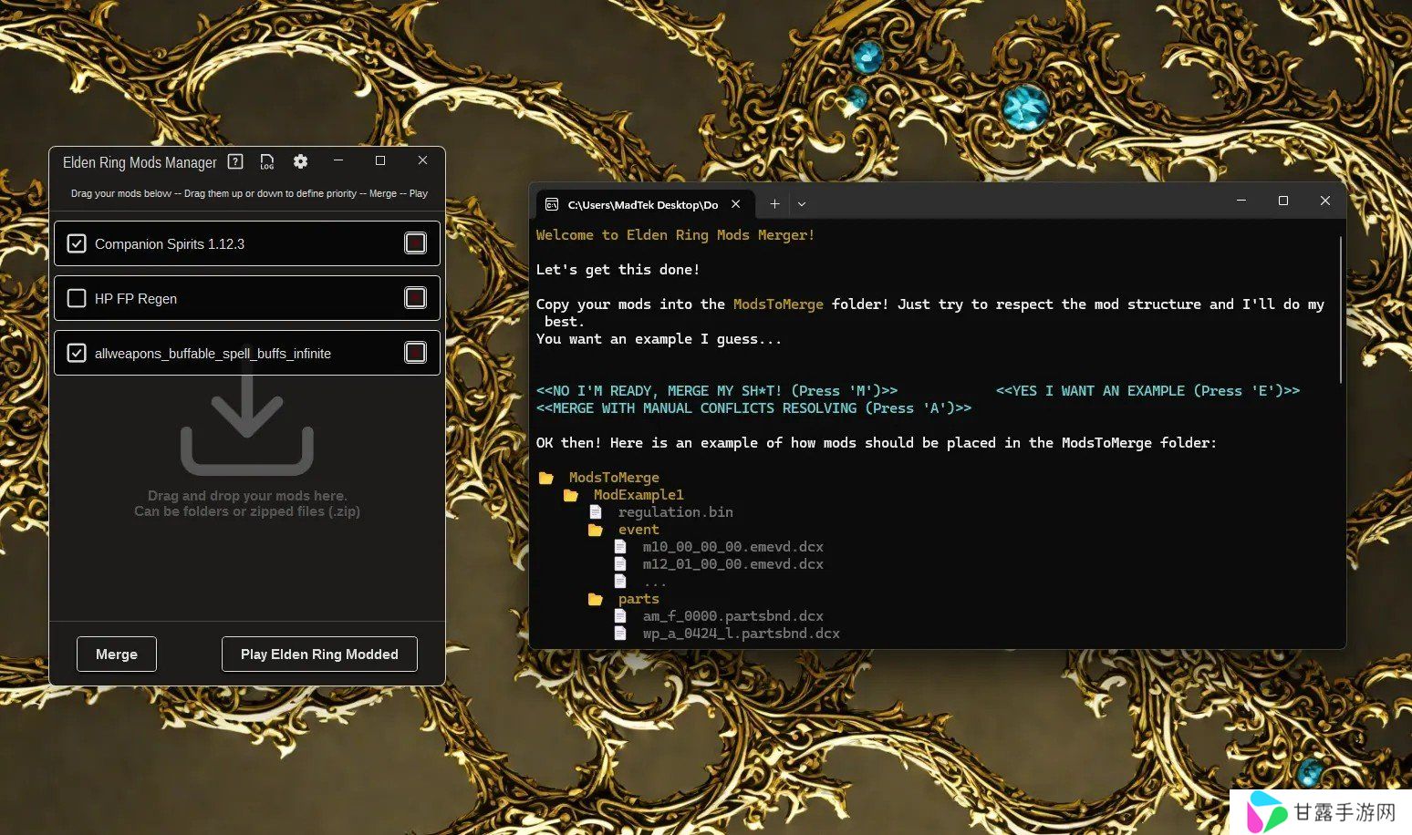Close the Elden Ring Mods Manager window
This screenshot has height=835, width=1412.
422,160
